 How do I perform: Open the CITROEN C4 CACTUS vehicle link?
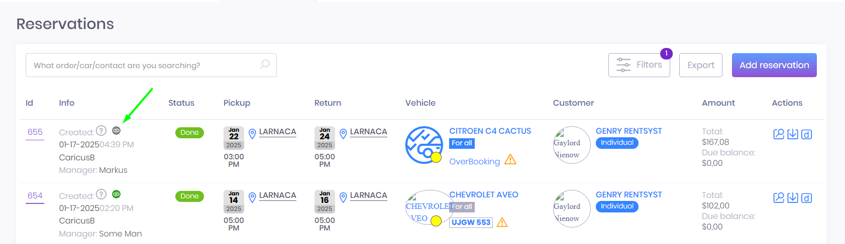point(490,131)
